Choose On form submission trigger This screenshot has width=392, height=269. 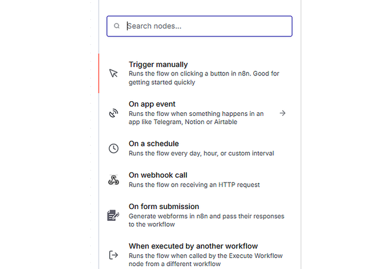(x=164, y=207)
